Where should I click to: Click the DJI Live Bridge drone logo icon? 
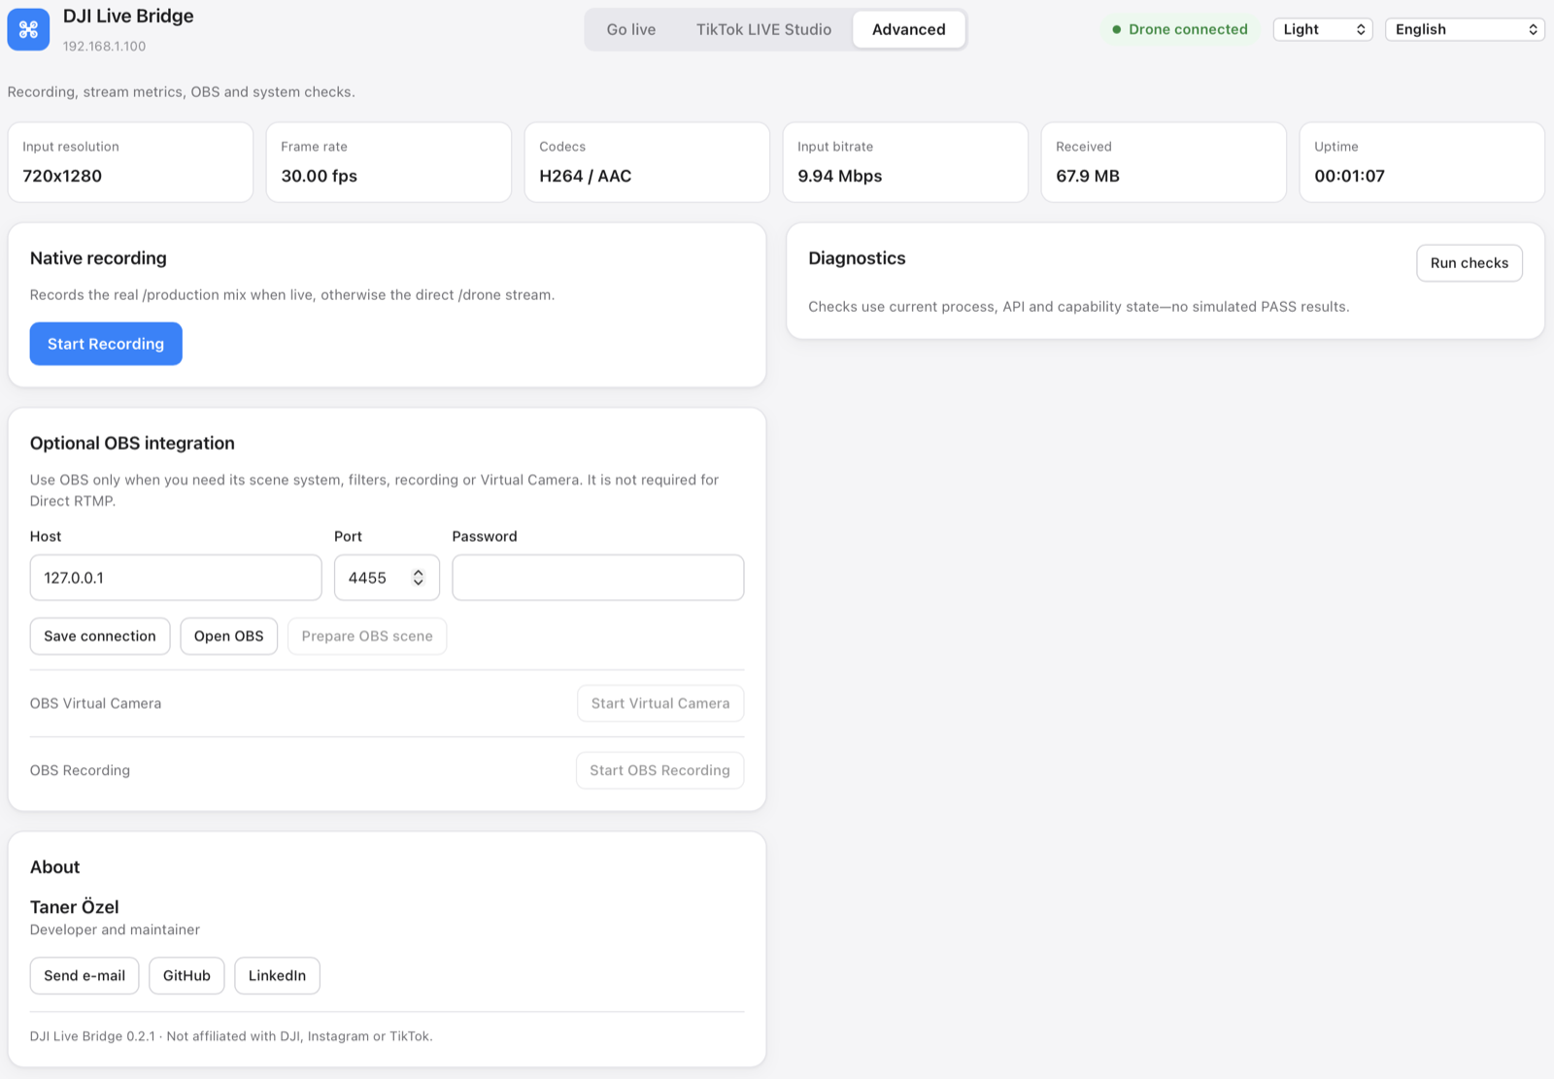28,29
